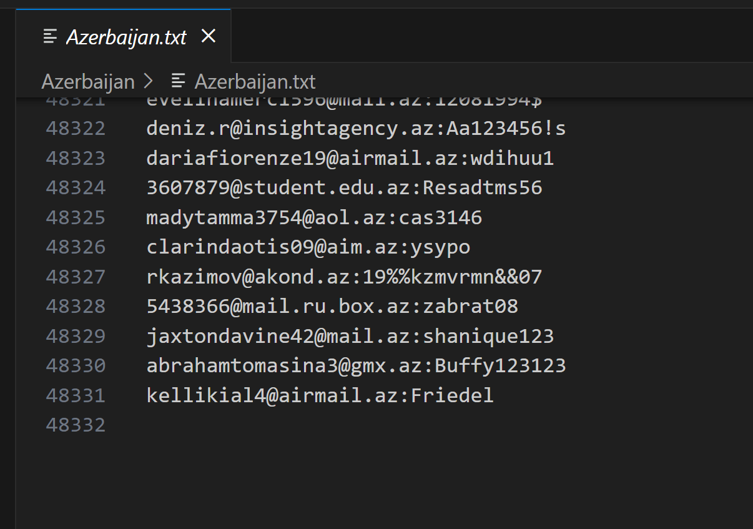Viewport: 753px width, 529px height.
Task: Click line number 48326 in the gutter
Action: point(76,247)
